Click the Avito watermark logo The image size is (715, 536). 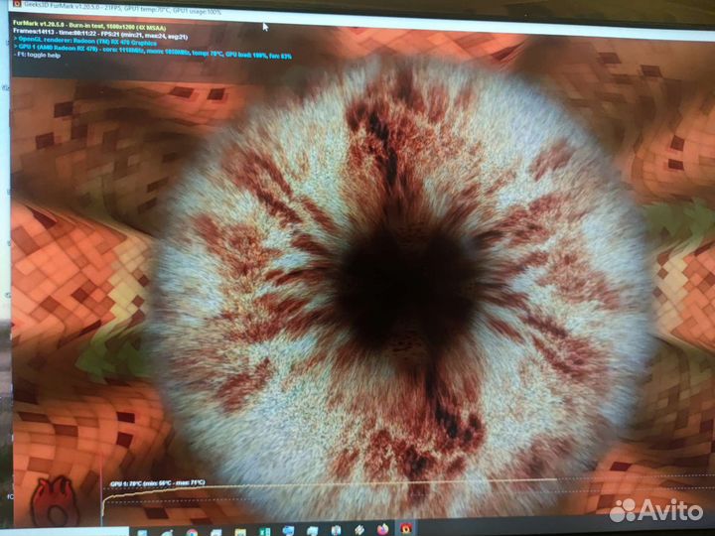[x=655, y=508]
